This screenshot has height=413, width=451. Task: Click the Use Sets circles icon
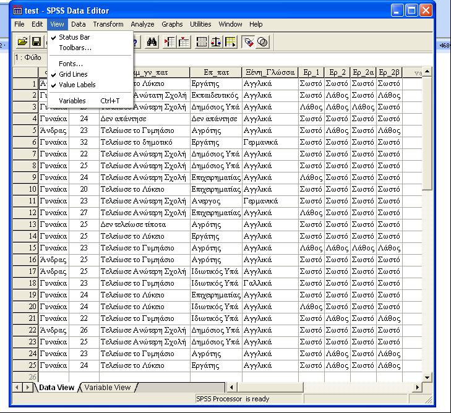tap(262, 42)
